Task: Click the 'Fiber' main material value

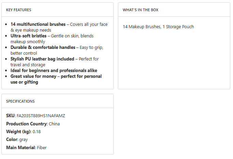Action: point(42,148)
